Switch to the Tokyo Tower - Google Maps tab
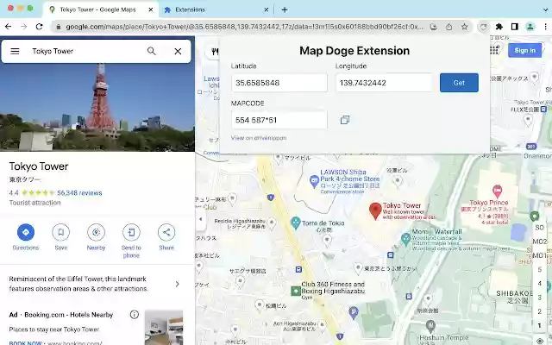The image size is (552, 345). pyautogui.click(x=102, y=9)
